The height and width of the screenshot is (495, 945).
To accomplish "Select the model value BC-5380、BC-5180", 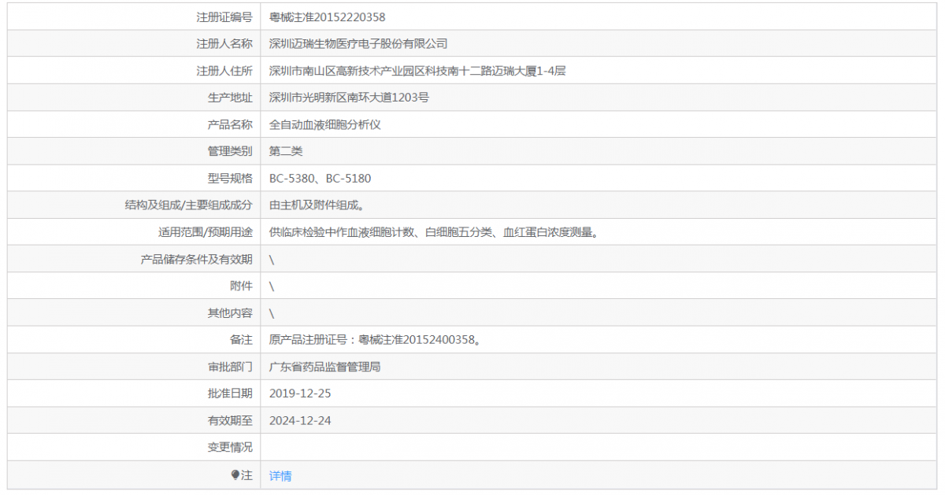I will 320,179.
